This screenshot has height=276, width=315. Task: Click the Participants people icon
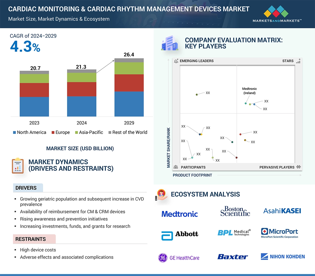pos(176,167)
